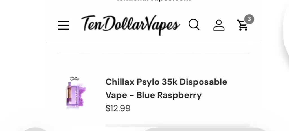The image size is (289, 131).
Task: Open the shopping cart icon
Action: (242, 25)
